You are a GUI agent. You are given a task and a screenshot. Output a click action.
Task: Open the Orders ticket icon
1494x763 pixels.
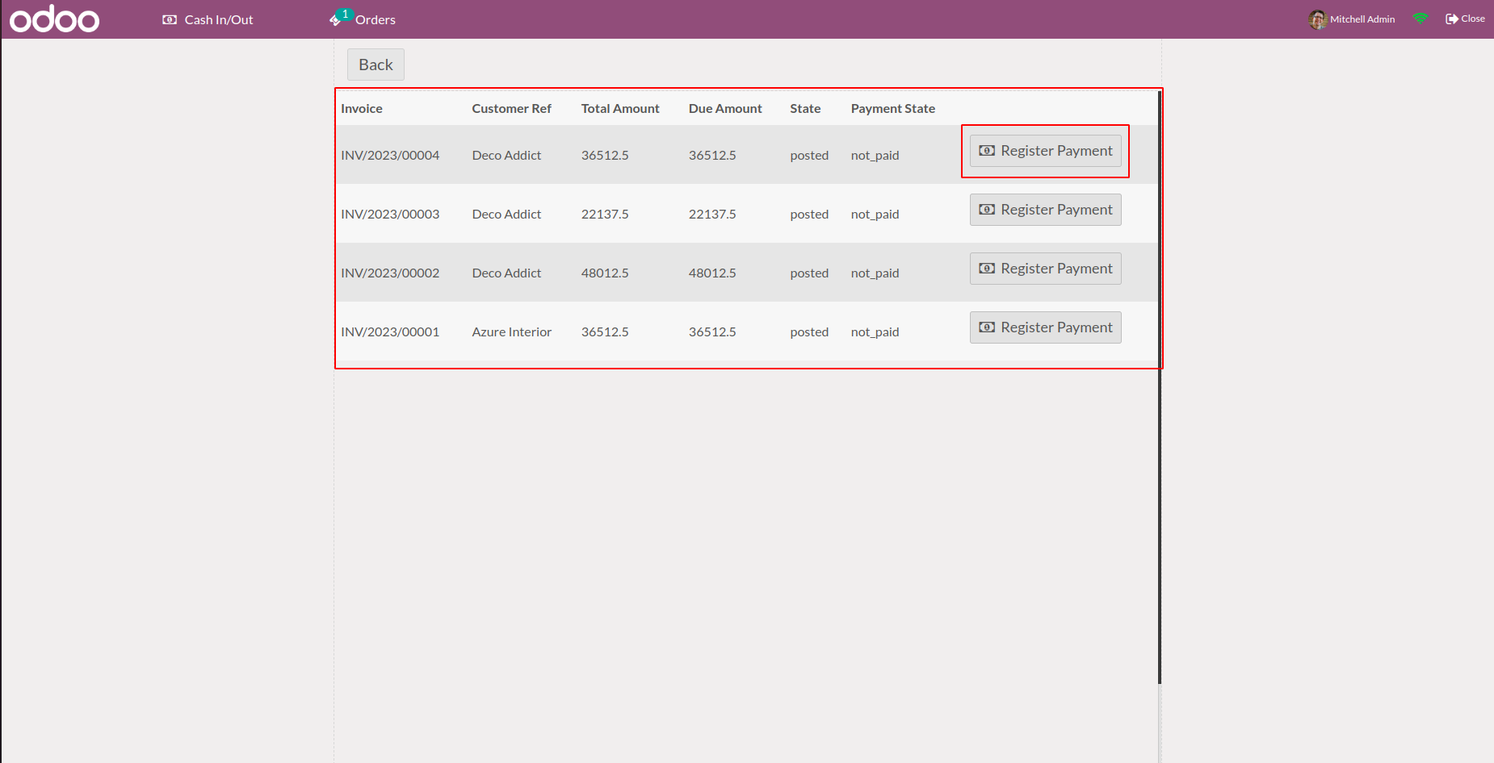[334, 20]
